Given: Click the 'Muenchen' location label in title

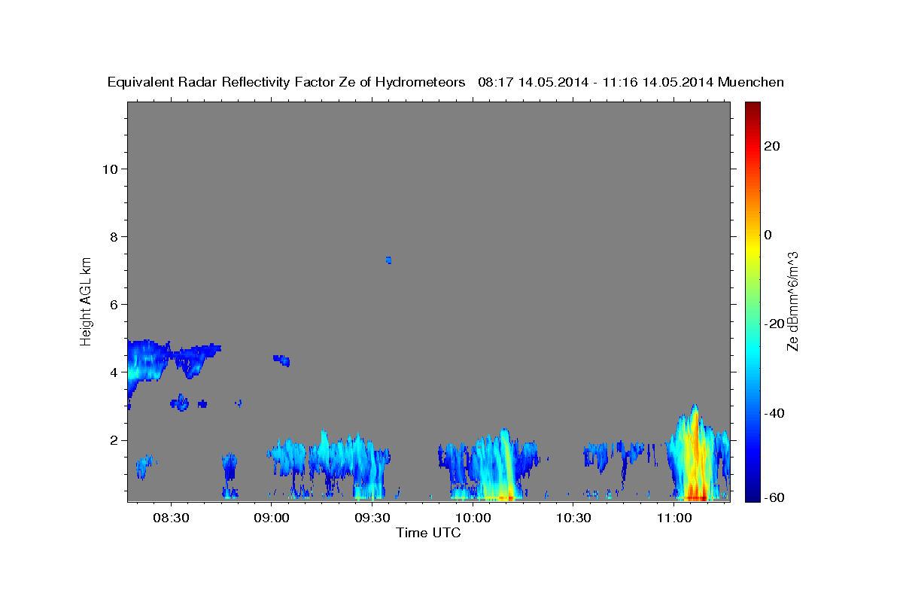Looking at the screenshot, I should coord(751,82).
